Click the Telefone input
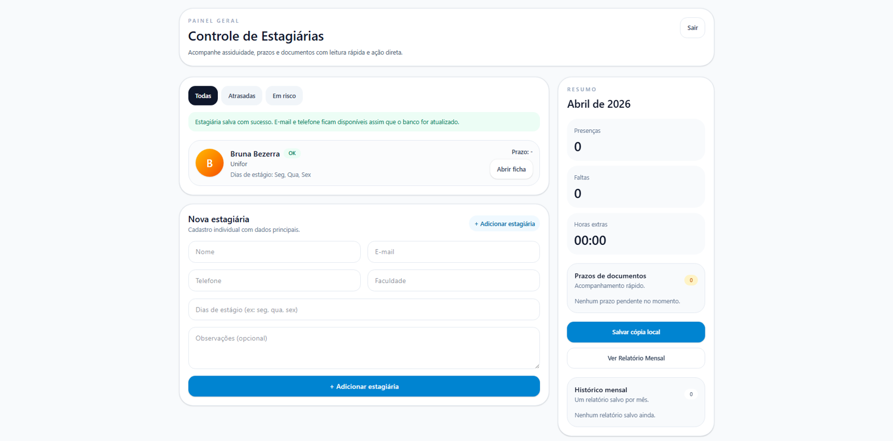 pyautogui.click(x=274, y=280)
